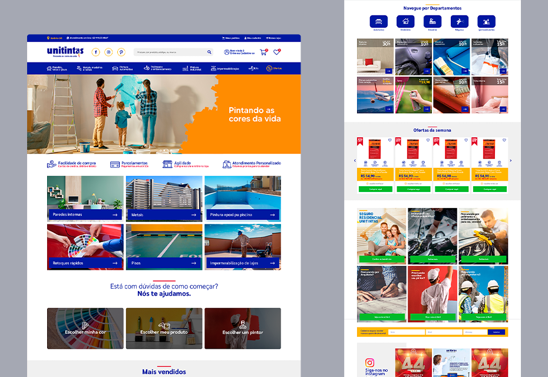Open the wishlist heart icon in header
The width and height of the screenshot is (548, 377).
point(276,52)
